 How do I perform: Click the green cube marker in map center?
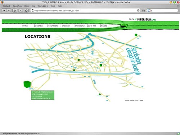point(101,65)
